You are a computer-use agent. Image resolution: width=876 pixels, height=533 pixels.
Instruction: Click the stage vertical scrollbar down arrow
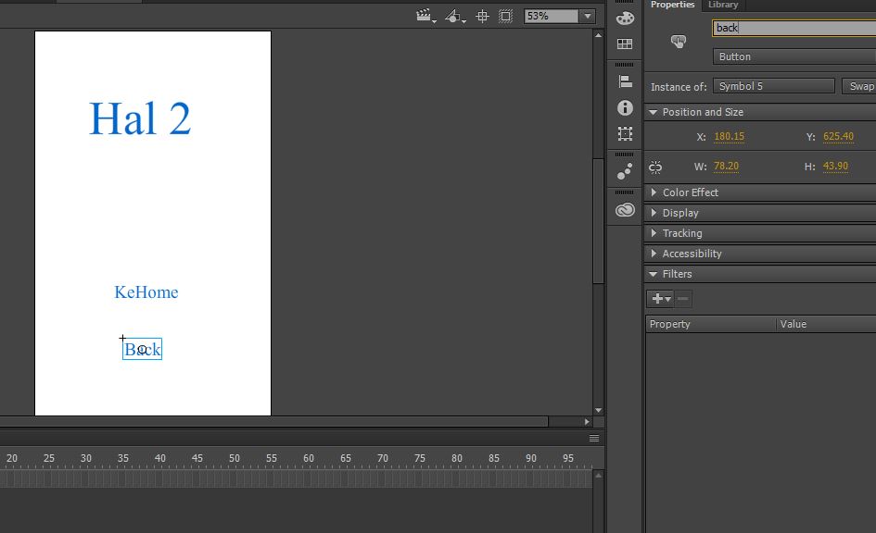click(598, 410)
